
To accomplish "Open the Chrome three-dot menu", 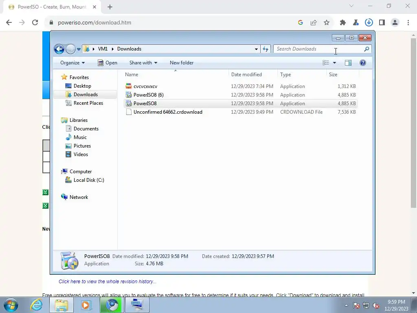I will click(x=408, y=23).
